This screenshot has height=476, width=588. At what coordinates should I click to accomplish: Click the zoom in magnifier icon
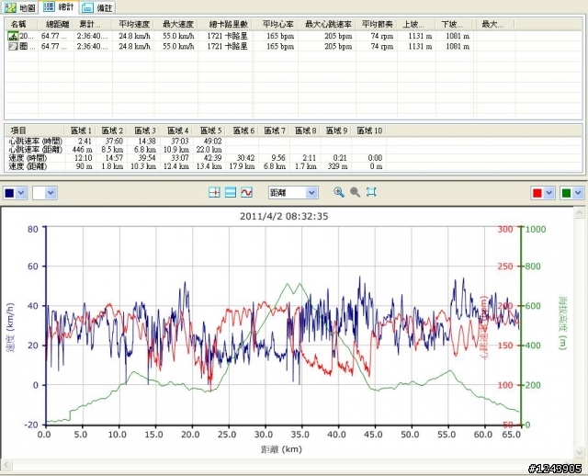(339, 192)
